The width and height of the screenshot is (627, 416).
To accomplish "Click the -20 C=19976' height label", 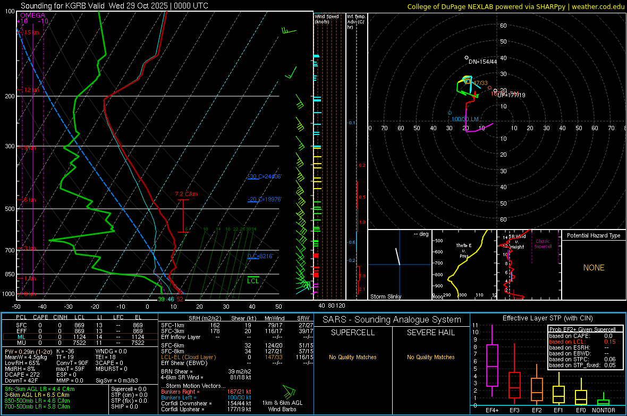I will click(x=265, y=199).
